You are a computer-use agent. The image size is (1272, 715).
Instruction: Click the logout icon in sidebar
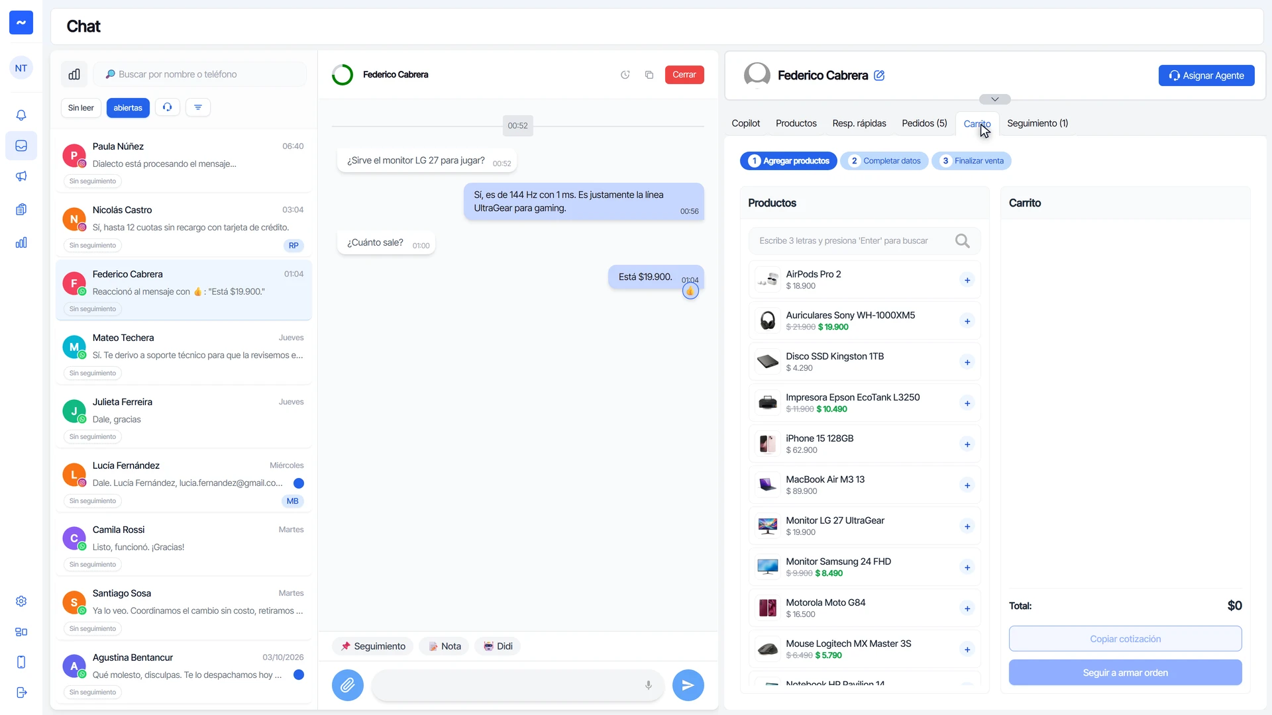tap(21, 692)
